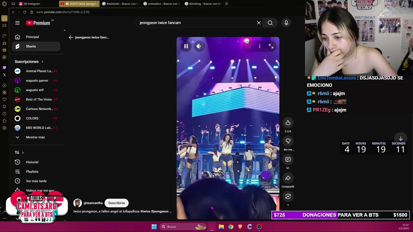Open Opera sidebar settings gear
Image resolution: width=413 pixels, height=232 pixels.
4,128
